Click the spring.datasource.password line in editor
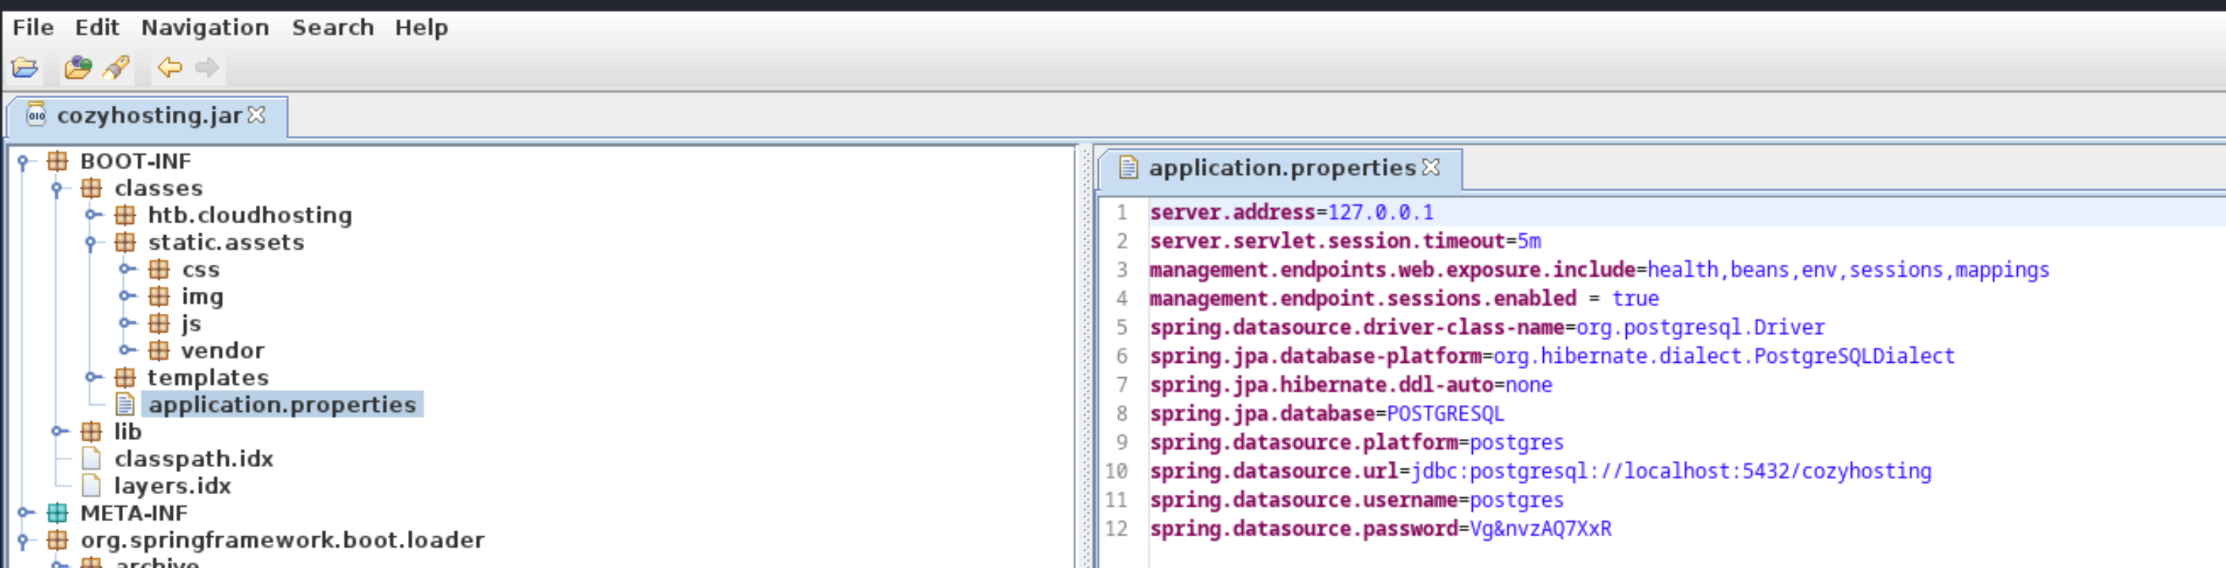 click(1380, 528)
